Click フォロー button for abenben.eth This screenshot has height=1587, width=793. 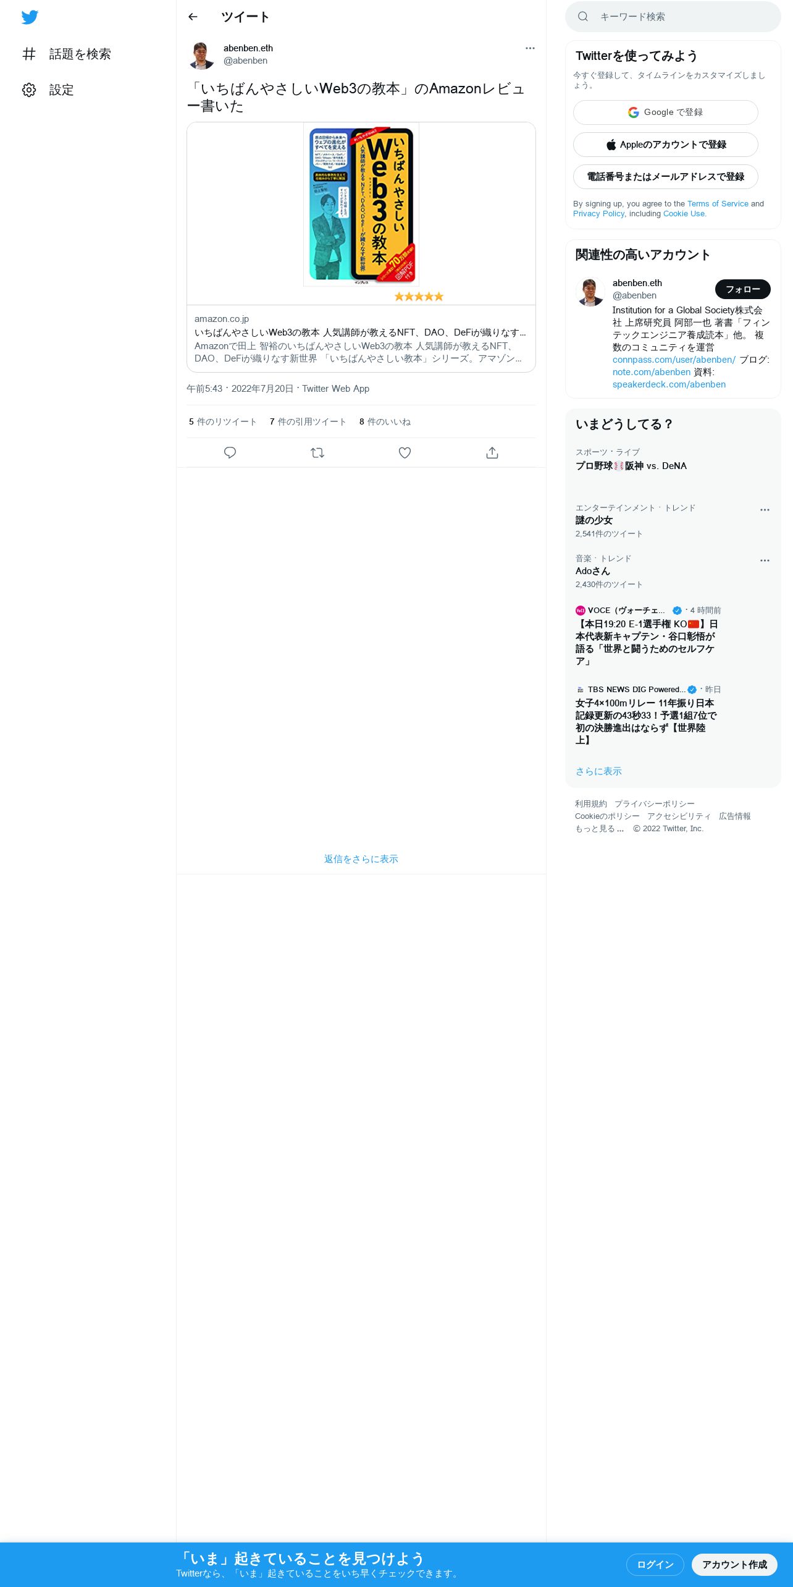point(743,289)
